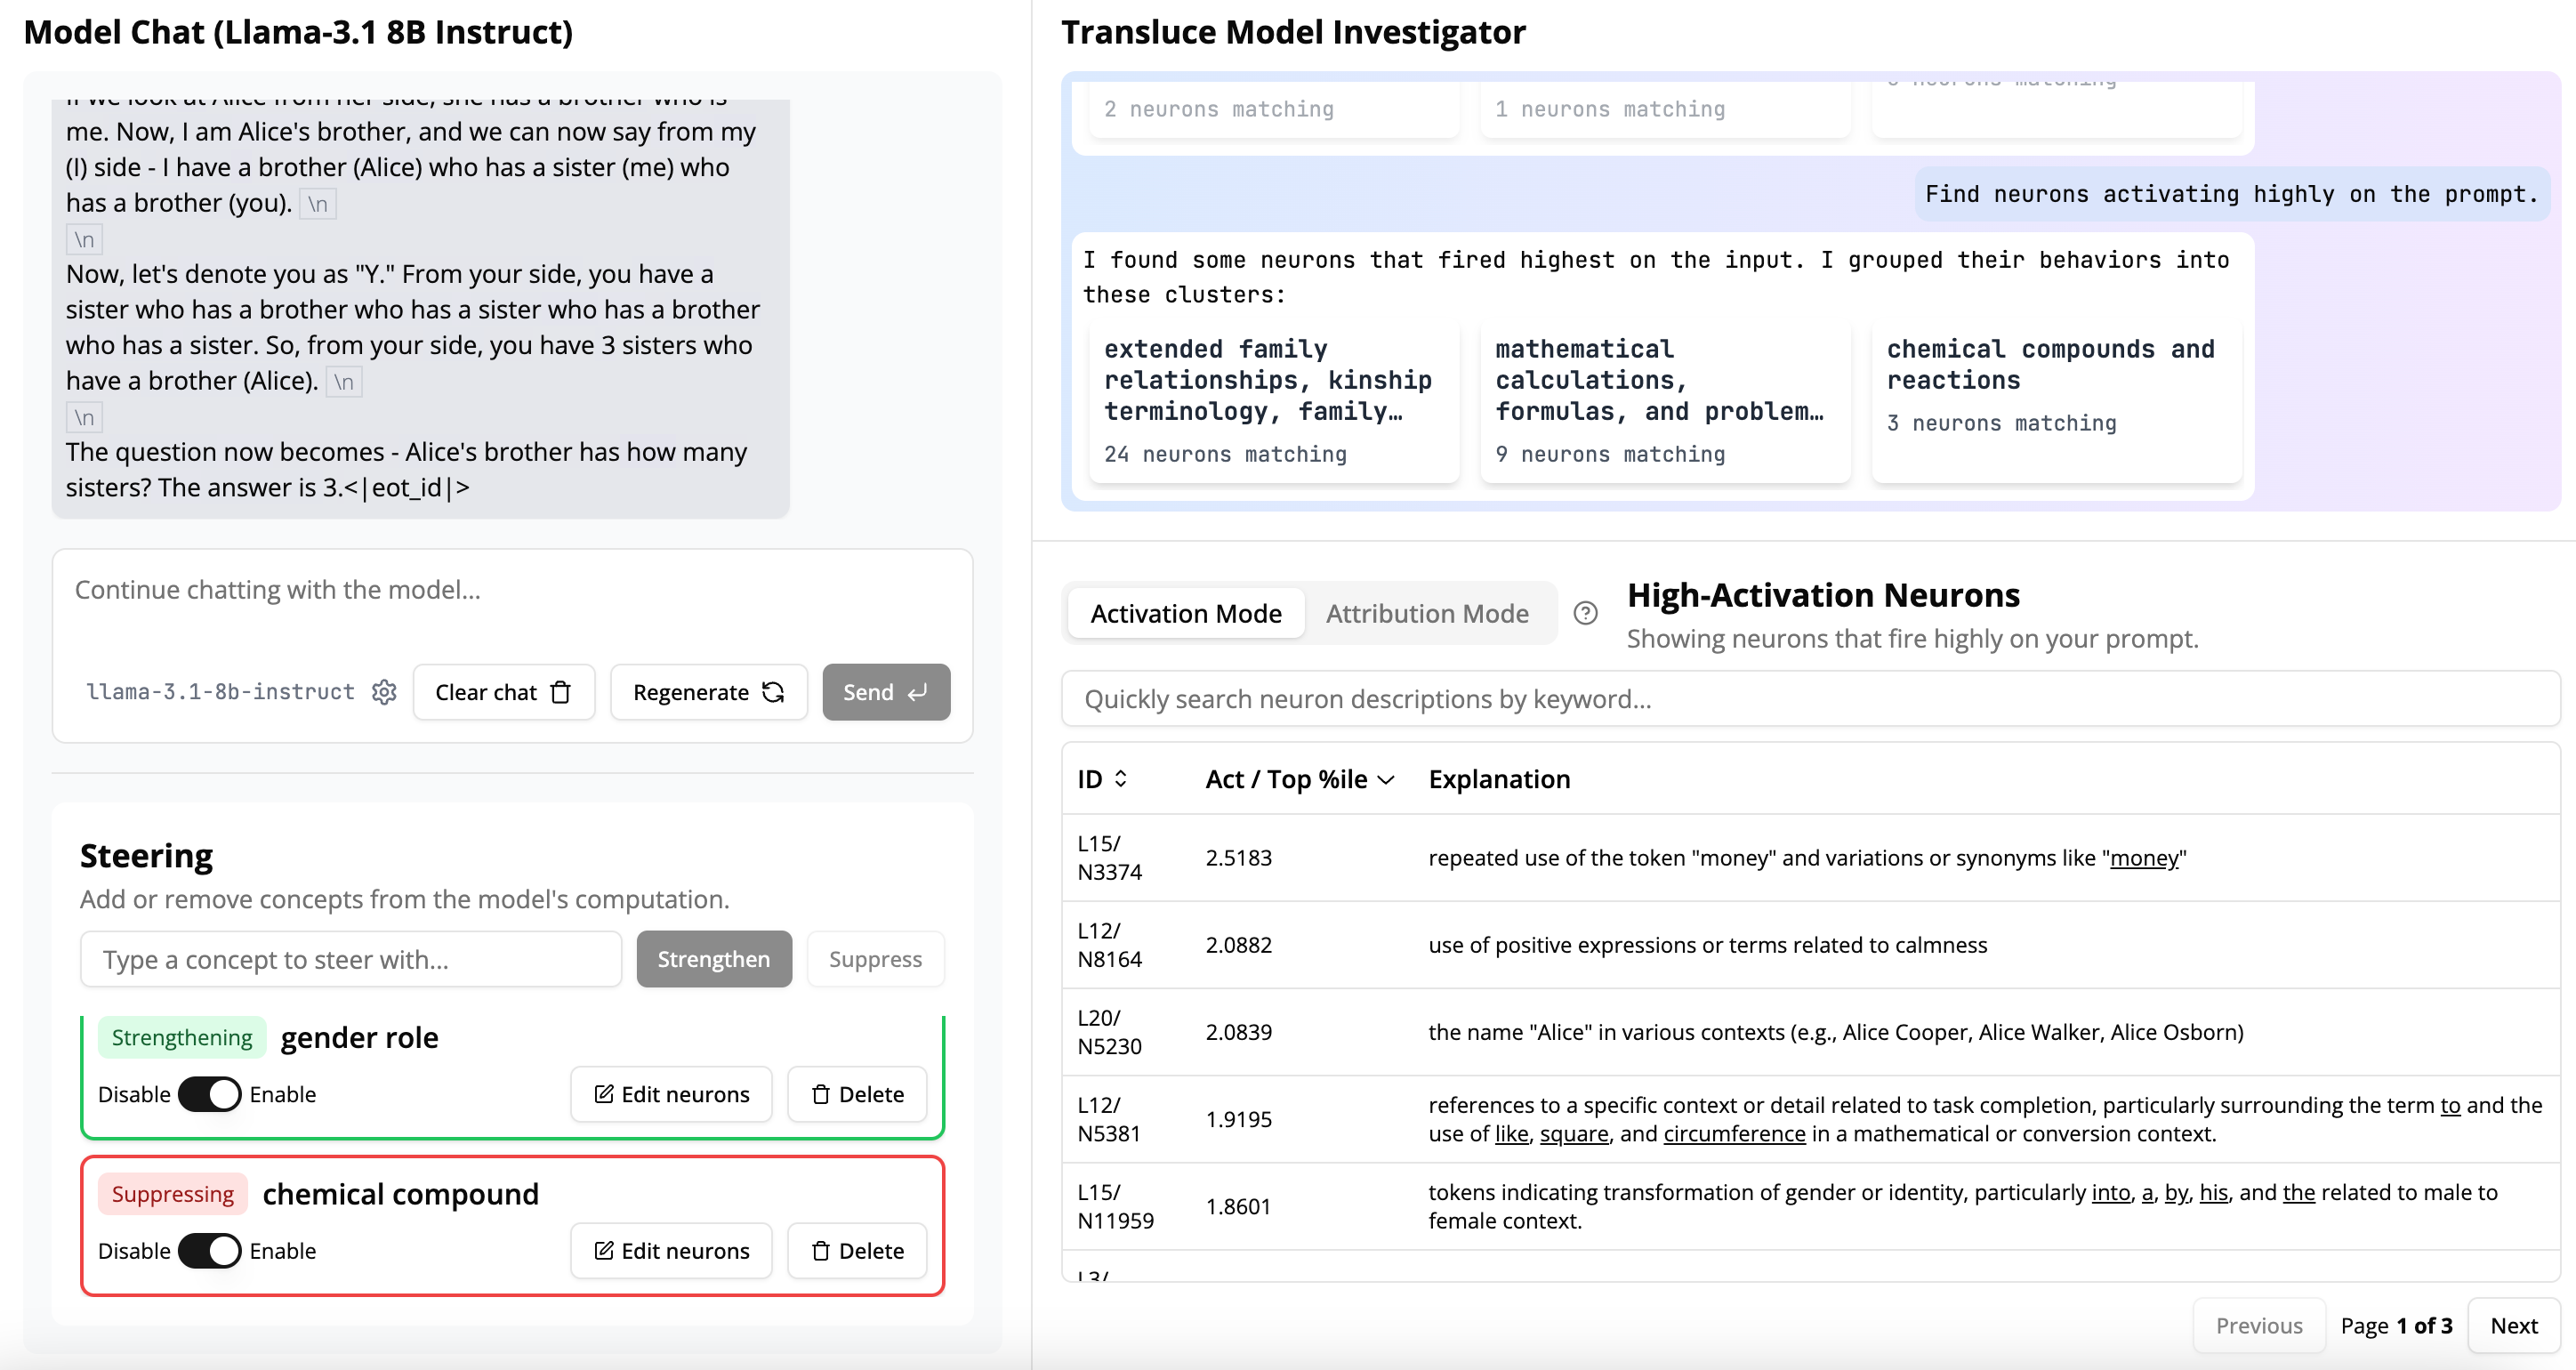Click the Strengthen button
The height and width of the screenshot is (1370, 2576).
[713, 959]
